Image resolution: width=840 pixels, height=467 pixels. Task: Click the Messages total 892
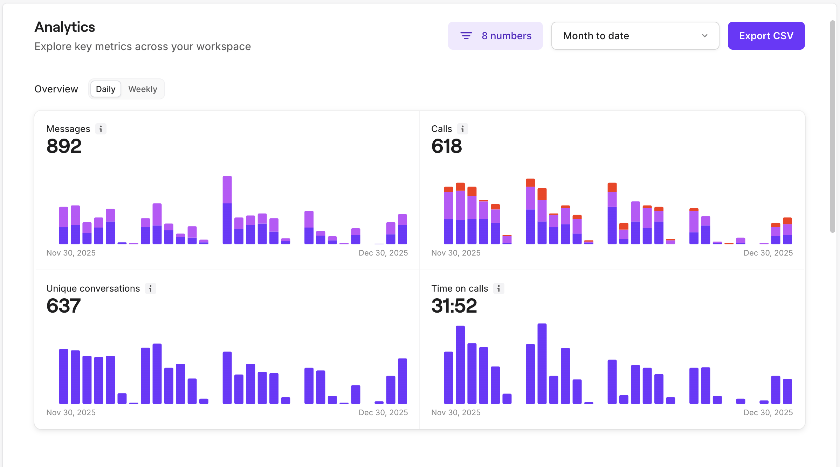(x=64, y=146)
